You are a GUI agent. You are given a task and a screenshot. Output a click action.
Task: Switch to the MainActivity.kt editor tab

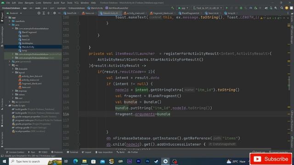coord(110,13)
